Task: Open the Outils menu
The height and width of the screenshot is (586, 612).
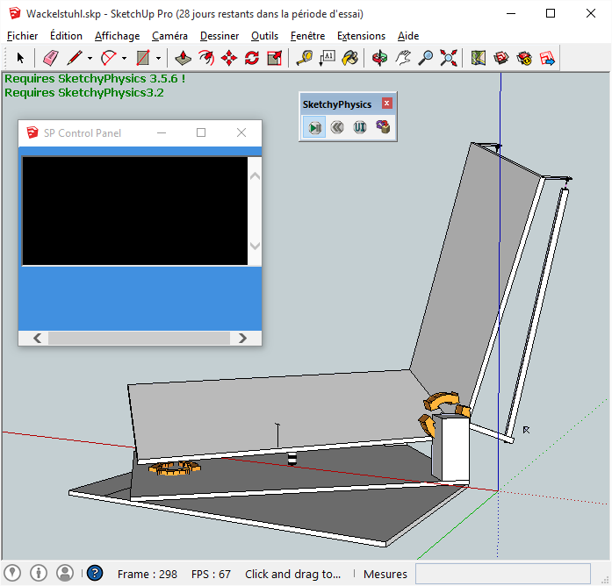Action: [264, 36]
